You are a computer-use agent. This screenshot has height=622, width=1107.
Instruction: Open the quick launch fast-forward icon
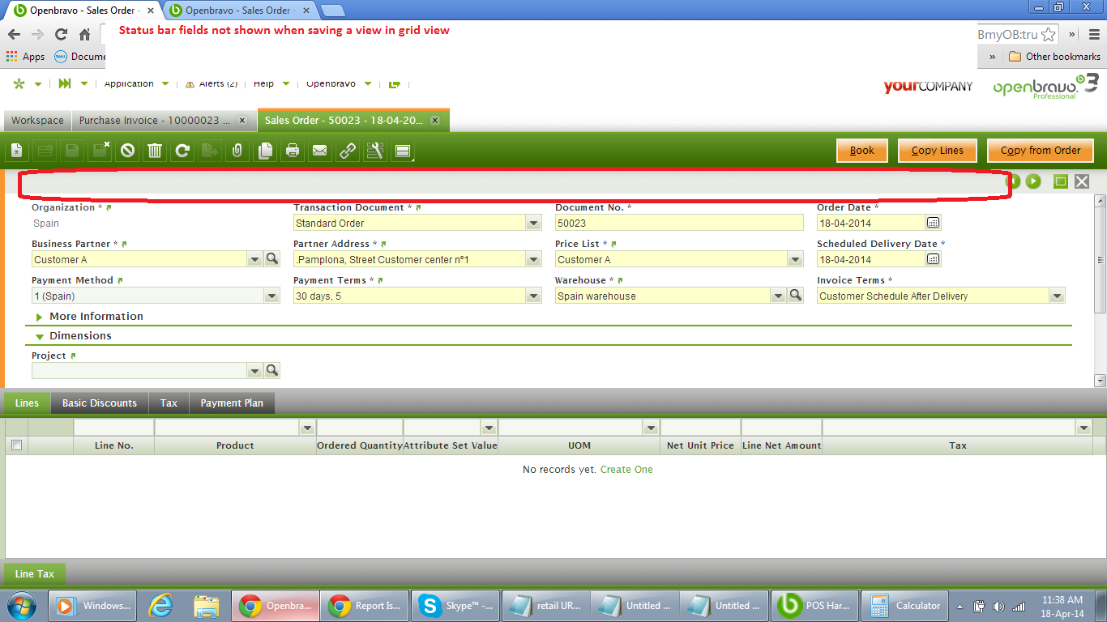click(65, 83)
